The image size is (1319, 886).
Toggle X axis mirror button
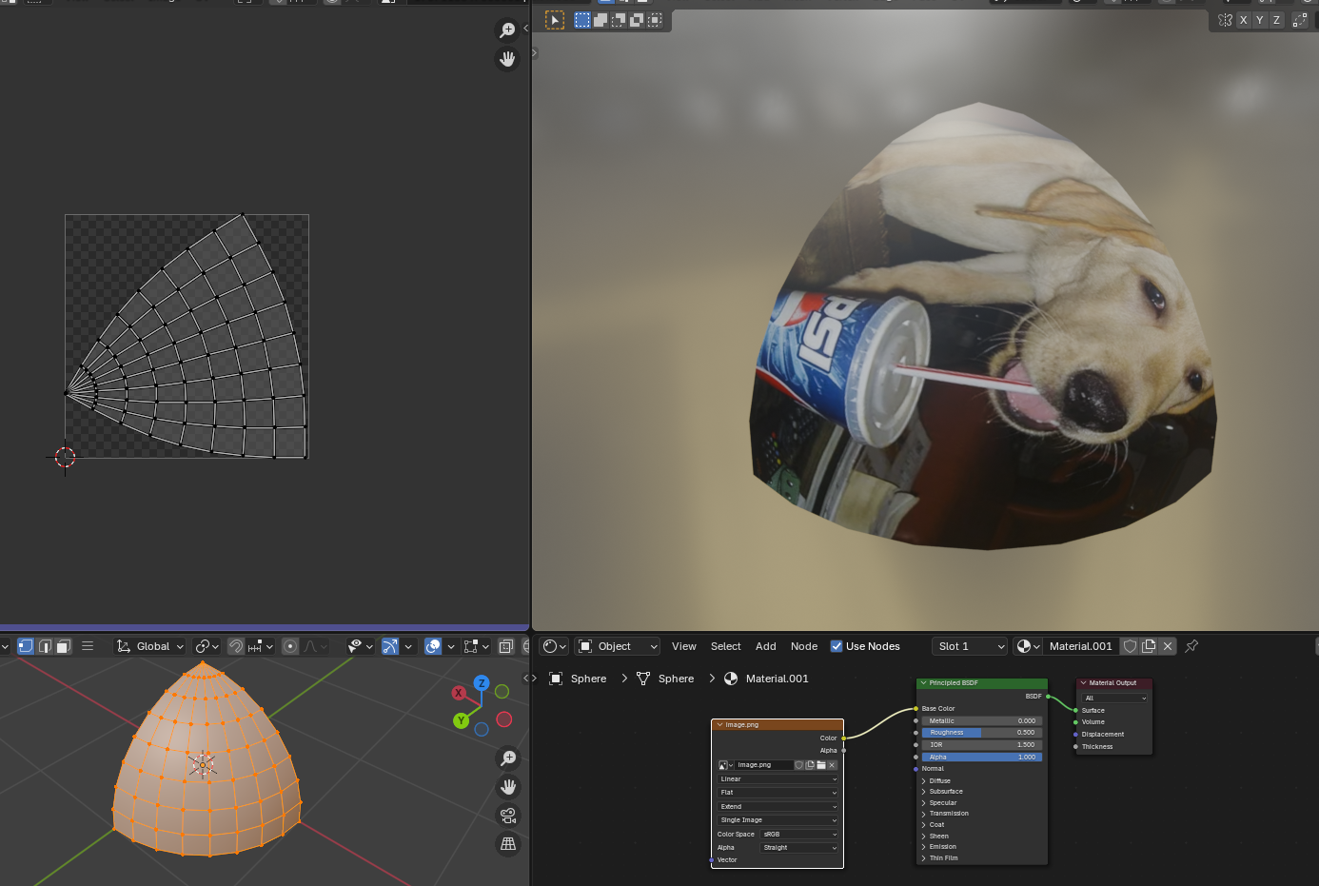tap(1243, 20)
